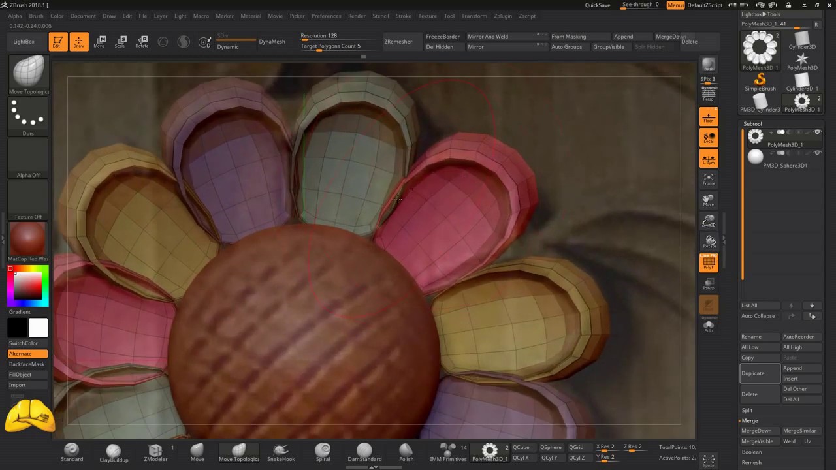Select the Spiral brush
The height and width of the screenshot is (470, 836).
point(323,452)
